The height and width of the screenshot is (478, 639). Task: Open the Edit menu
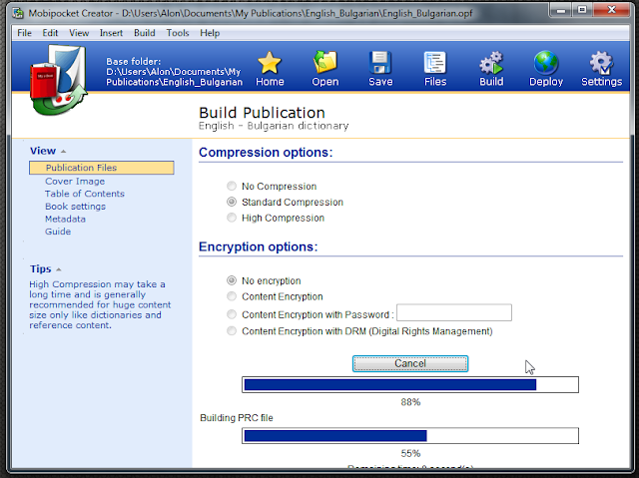[50, 33]
